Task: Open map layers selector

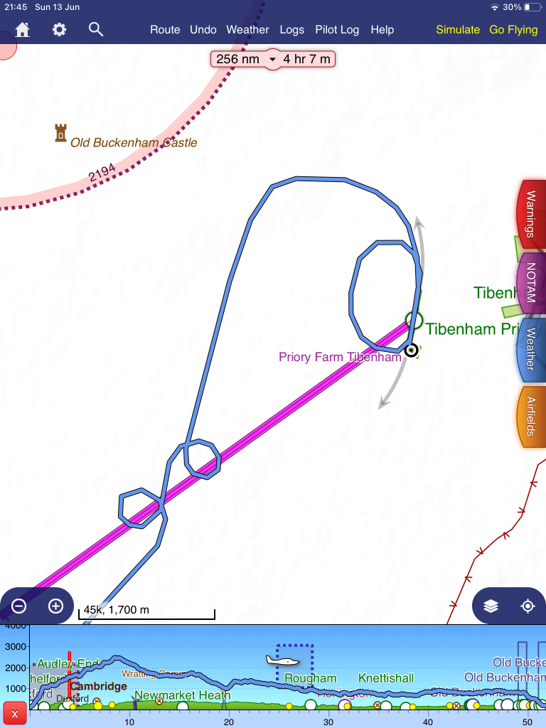Action: coord(491,606)
